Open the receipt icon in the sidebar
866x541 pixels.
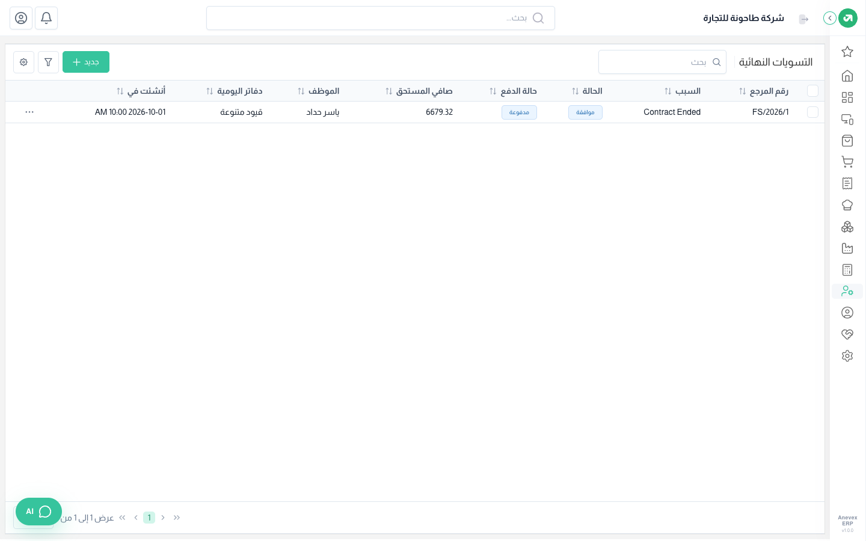click(847, 183)
